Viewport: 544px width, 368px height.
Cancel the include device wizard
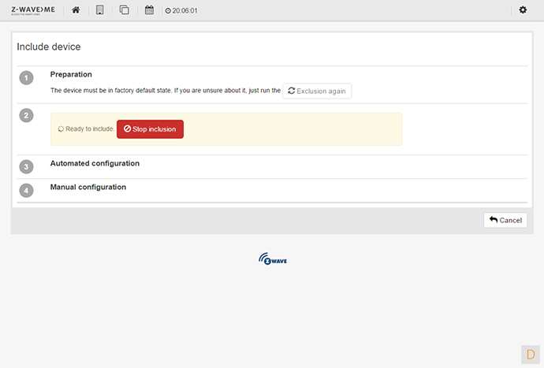point(505,220)
